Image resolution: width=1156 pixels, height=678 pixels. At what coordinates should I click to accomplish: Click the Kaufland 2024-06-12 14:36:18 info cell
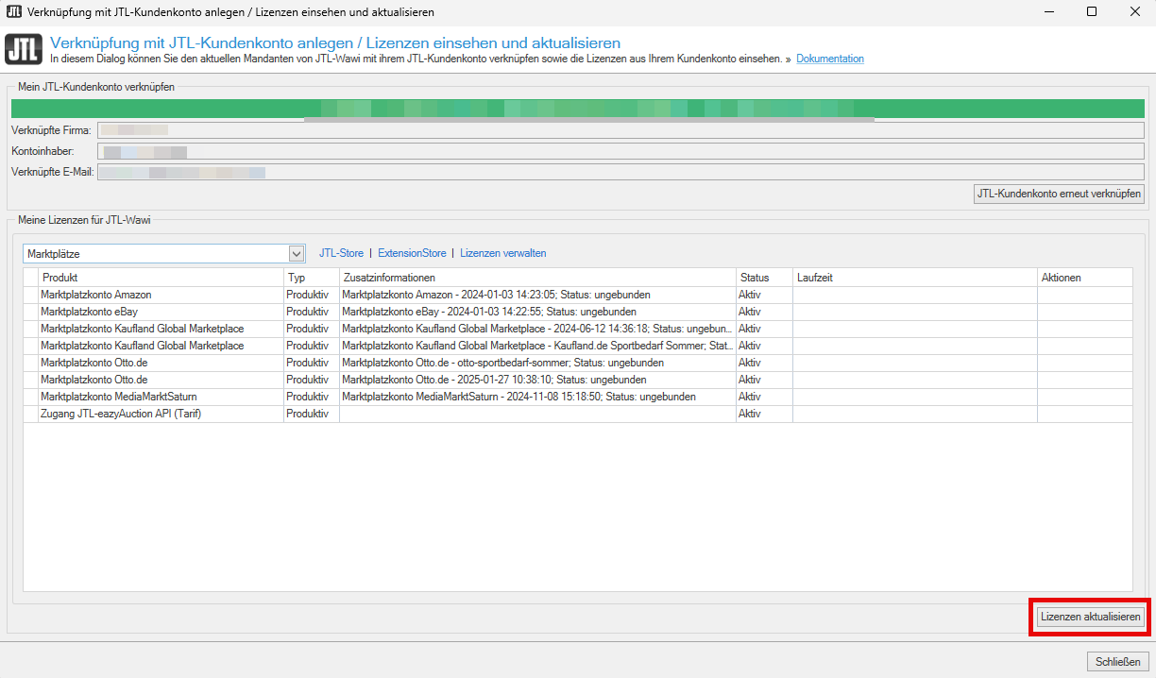tap(537, 329)
